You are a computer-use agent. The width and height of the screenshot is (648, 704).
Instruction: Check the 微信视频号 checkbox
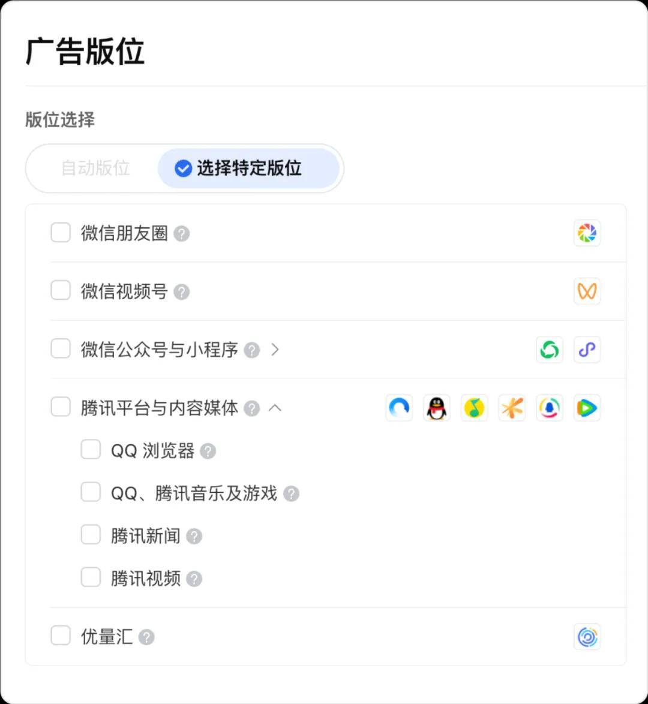61,290
